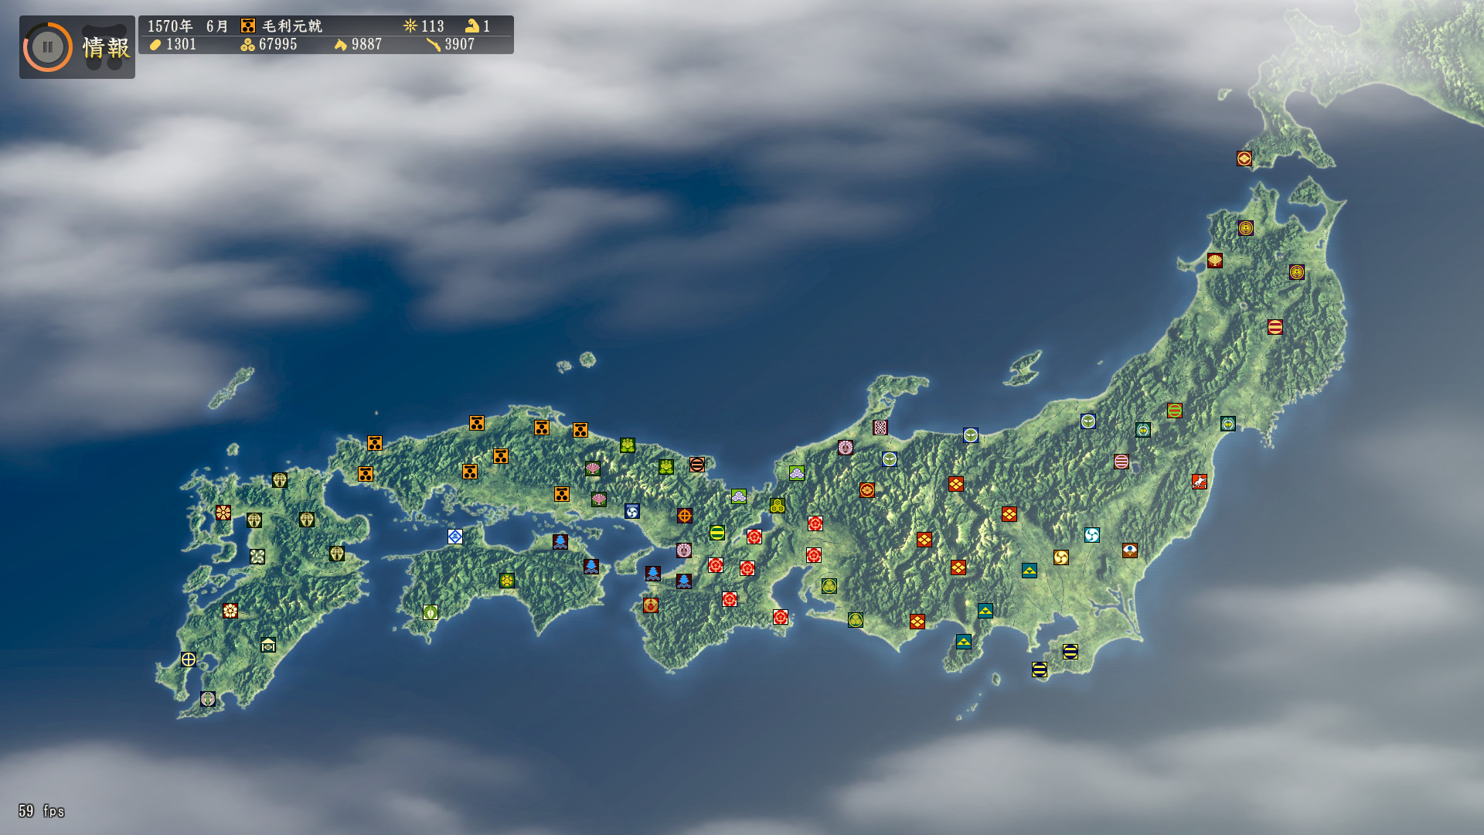Click the rice bales icon next to 67995
1484x835 pixels.
247,45
